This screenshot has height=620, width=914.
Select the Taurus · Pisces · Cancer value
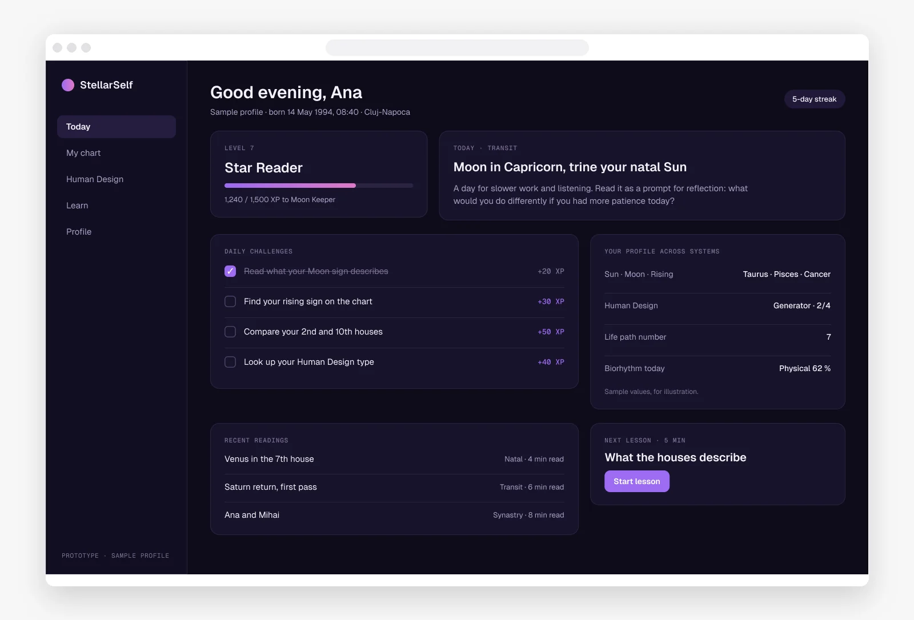coord(787,274)
